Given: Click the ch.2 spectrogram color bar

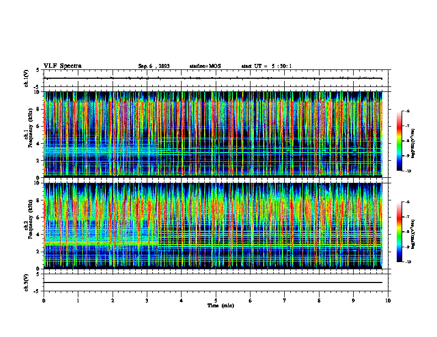Looking at the screenshot, I should [399, 232].
